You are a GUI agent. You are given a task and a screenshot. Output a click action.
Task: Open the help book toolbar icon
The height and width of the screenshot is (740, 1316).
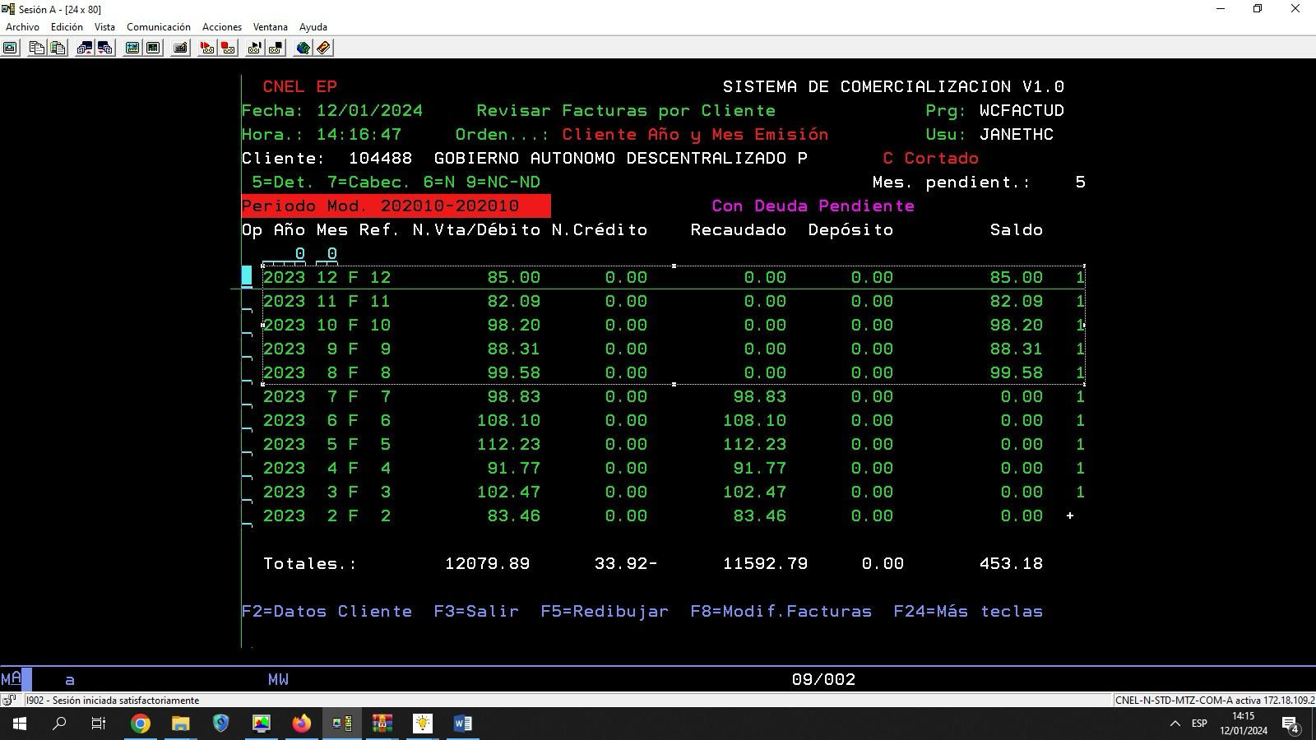(324, 48)
